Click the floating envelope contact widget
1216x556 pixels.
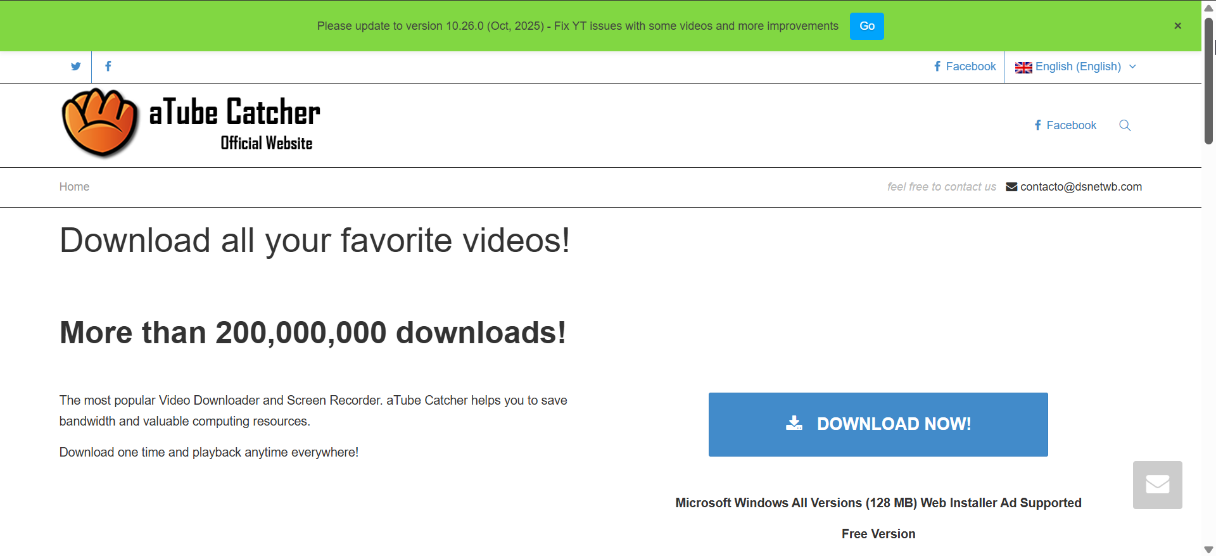[x=1158, y=485]
